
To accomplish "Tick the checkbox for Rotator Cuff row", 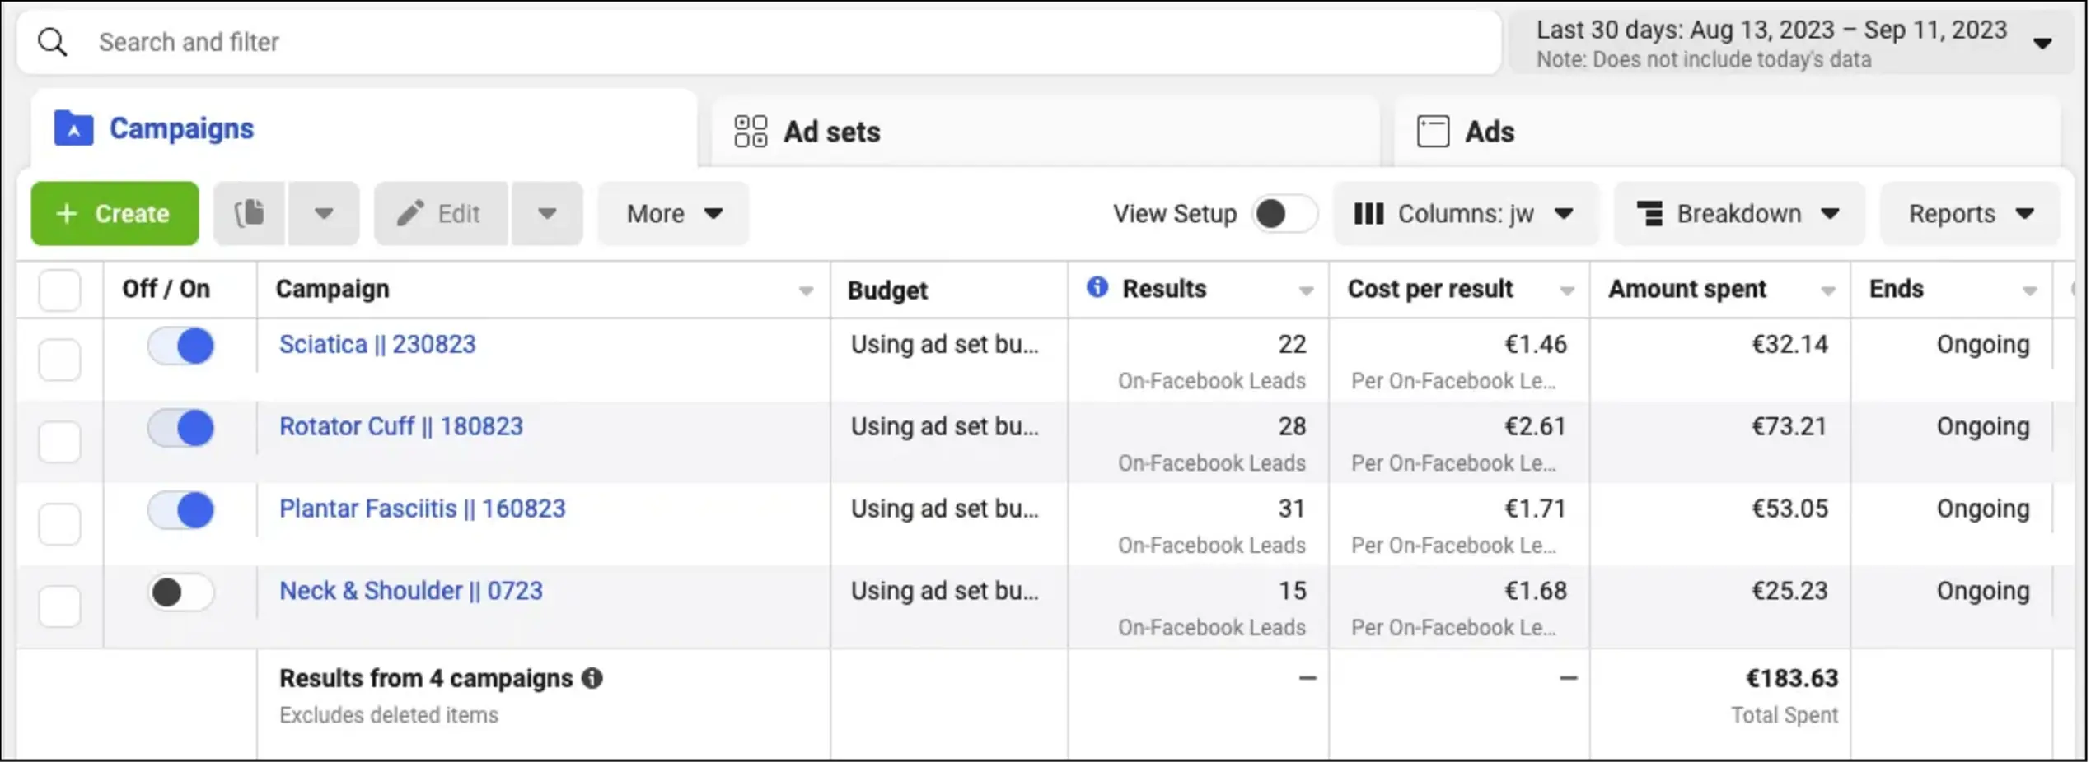I will (59, 442).
